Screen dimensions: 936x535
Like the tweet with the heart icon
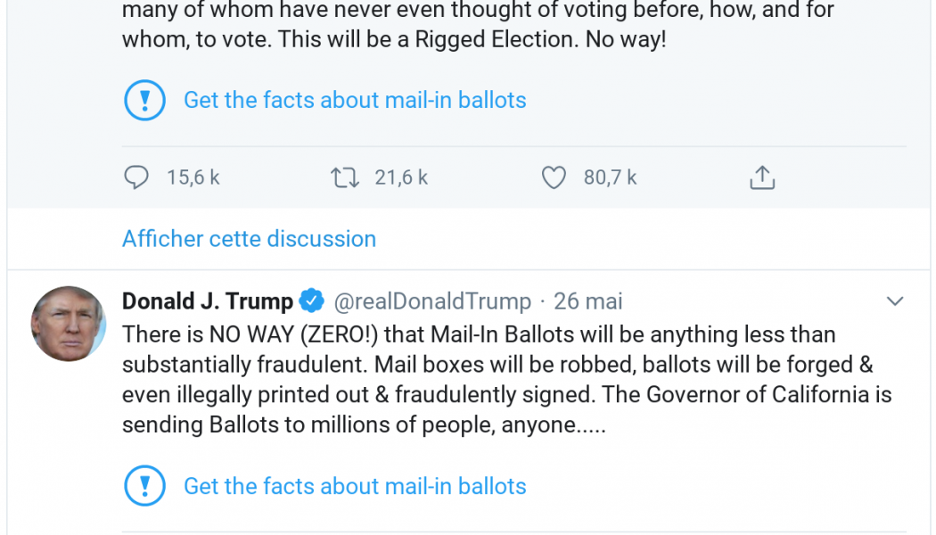click(554, 177)
